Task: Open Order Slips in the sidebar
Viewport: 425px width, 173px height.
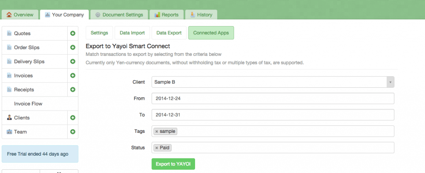Action: [35, 48]
